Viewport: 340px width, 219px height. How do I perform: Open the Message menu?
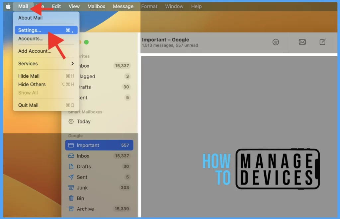click(123, 7)
